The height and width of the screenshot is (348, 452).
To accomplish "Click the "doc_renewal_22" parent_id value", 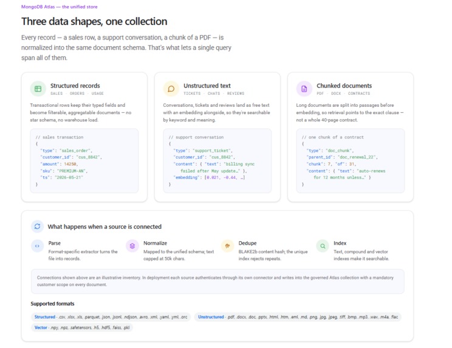I will pos(355,157).
